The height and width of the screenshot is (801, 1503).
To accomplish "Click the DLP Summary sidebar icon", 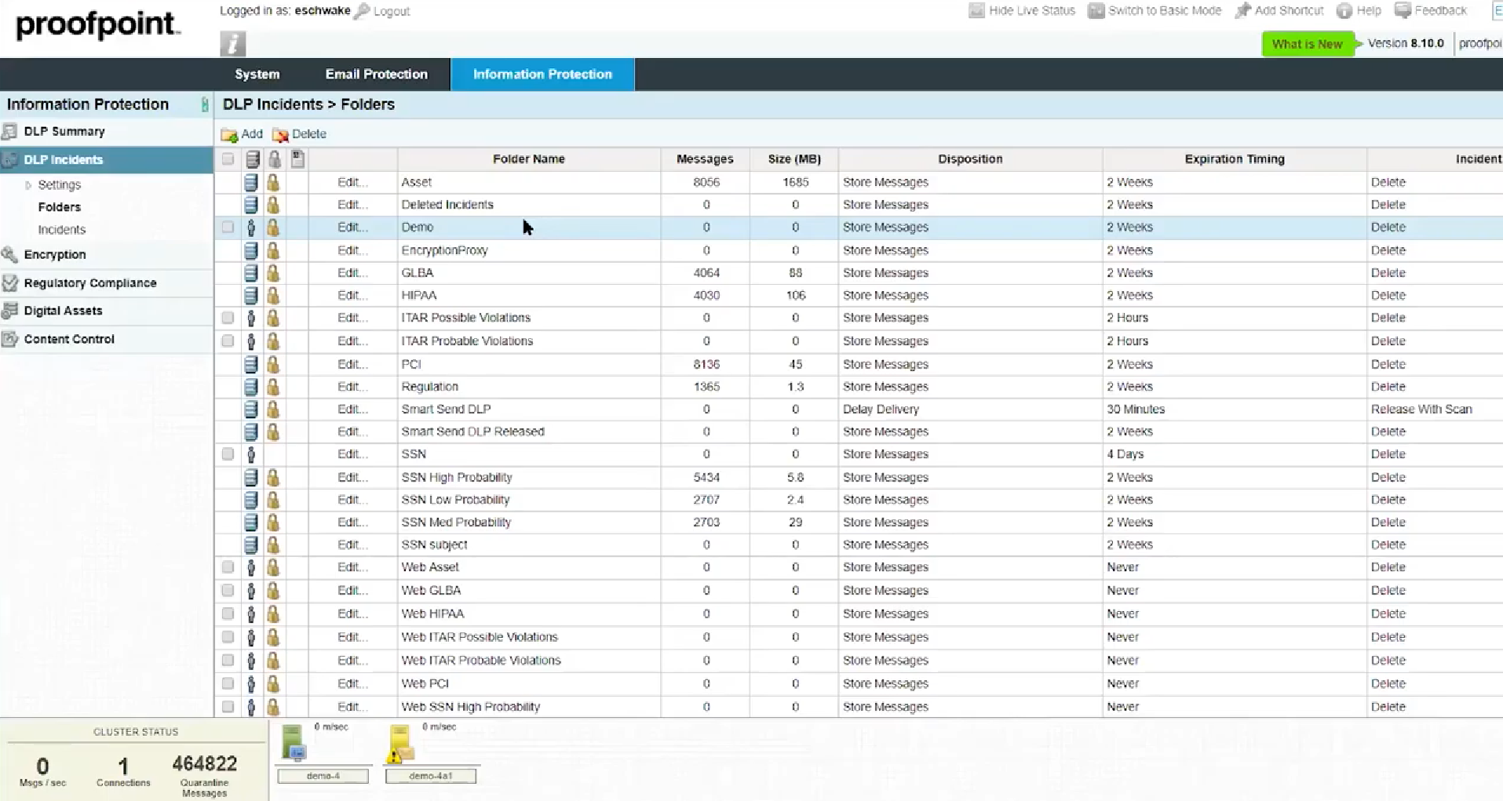I will pos(10,131).
